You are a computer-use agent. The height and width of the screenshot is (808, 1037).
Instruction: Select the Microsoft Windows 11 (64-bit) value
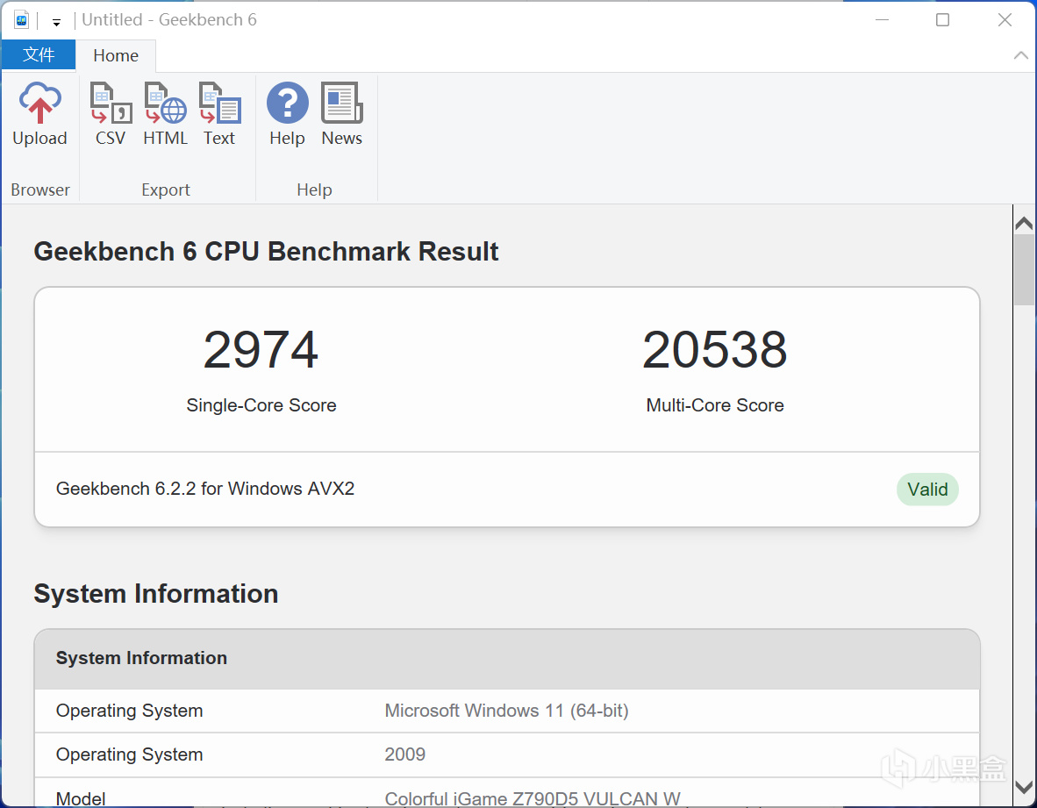point(506,711)
